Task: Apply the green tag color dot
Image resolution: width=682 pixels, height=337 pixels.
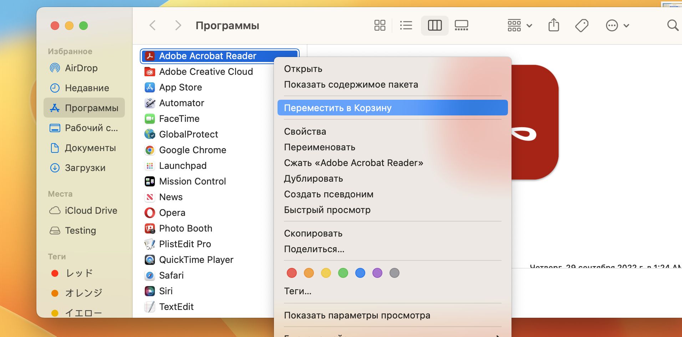Action: click(343, 273)
